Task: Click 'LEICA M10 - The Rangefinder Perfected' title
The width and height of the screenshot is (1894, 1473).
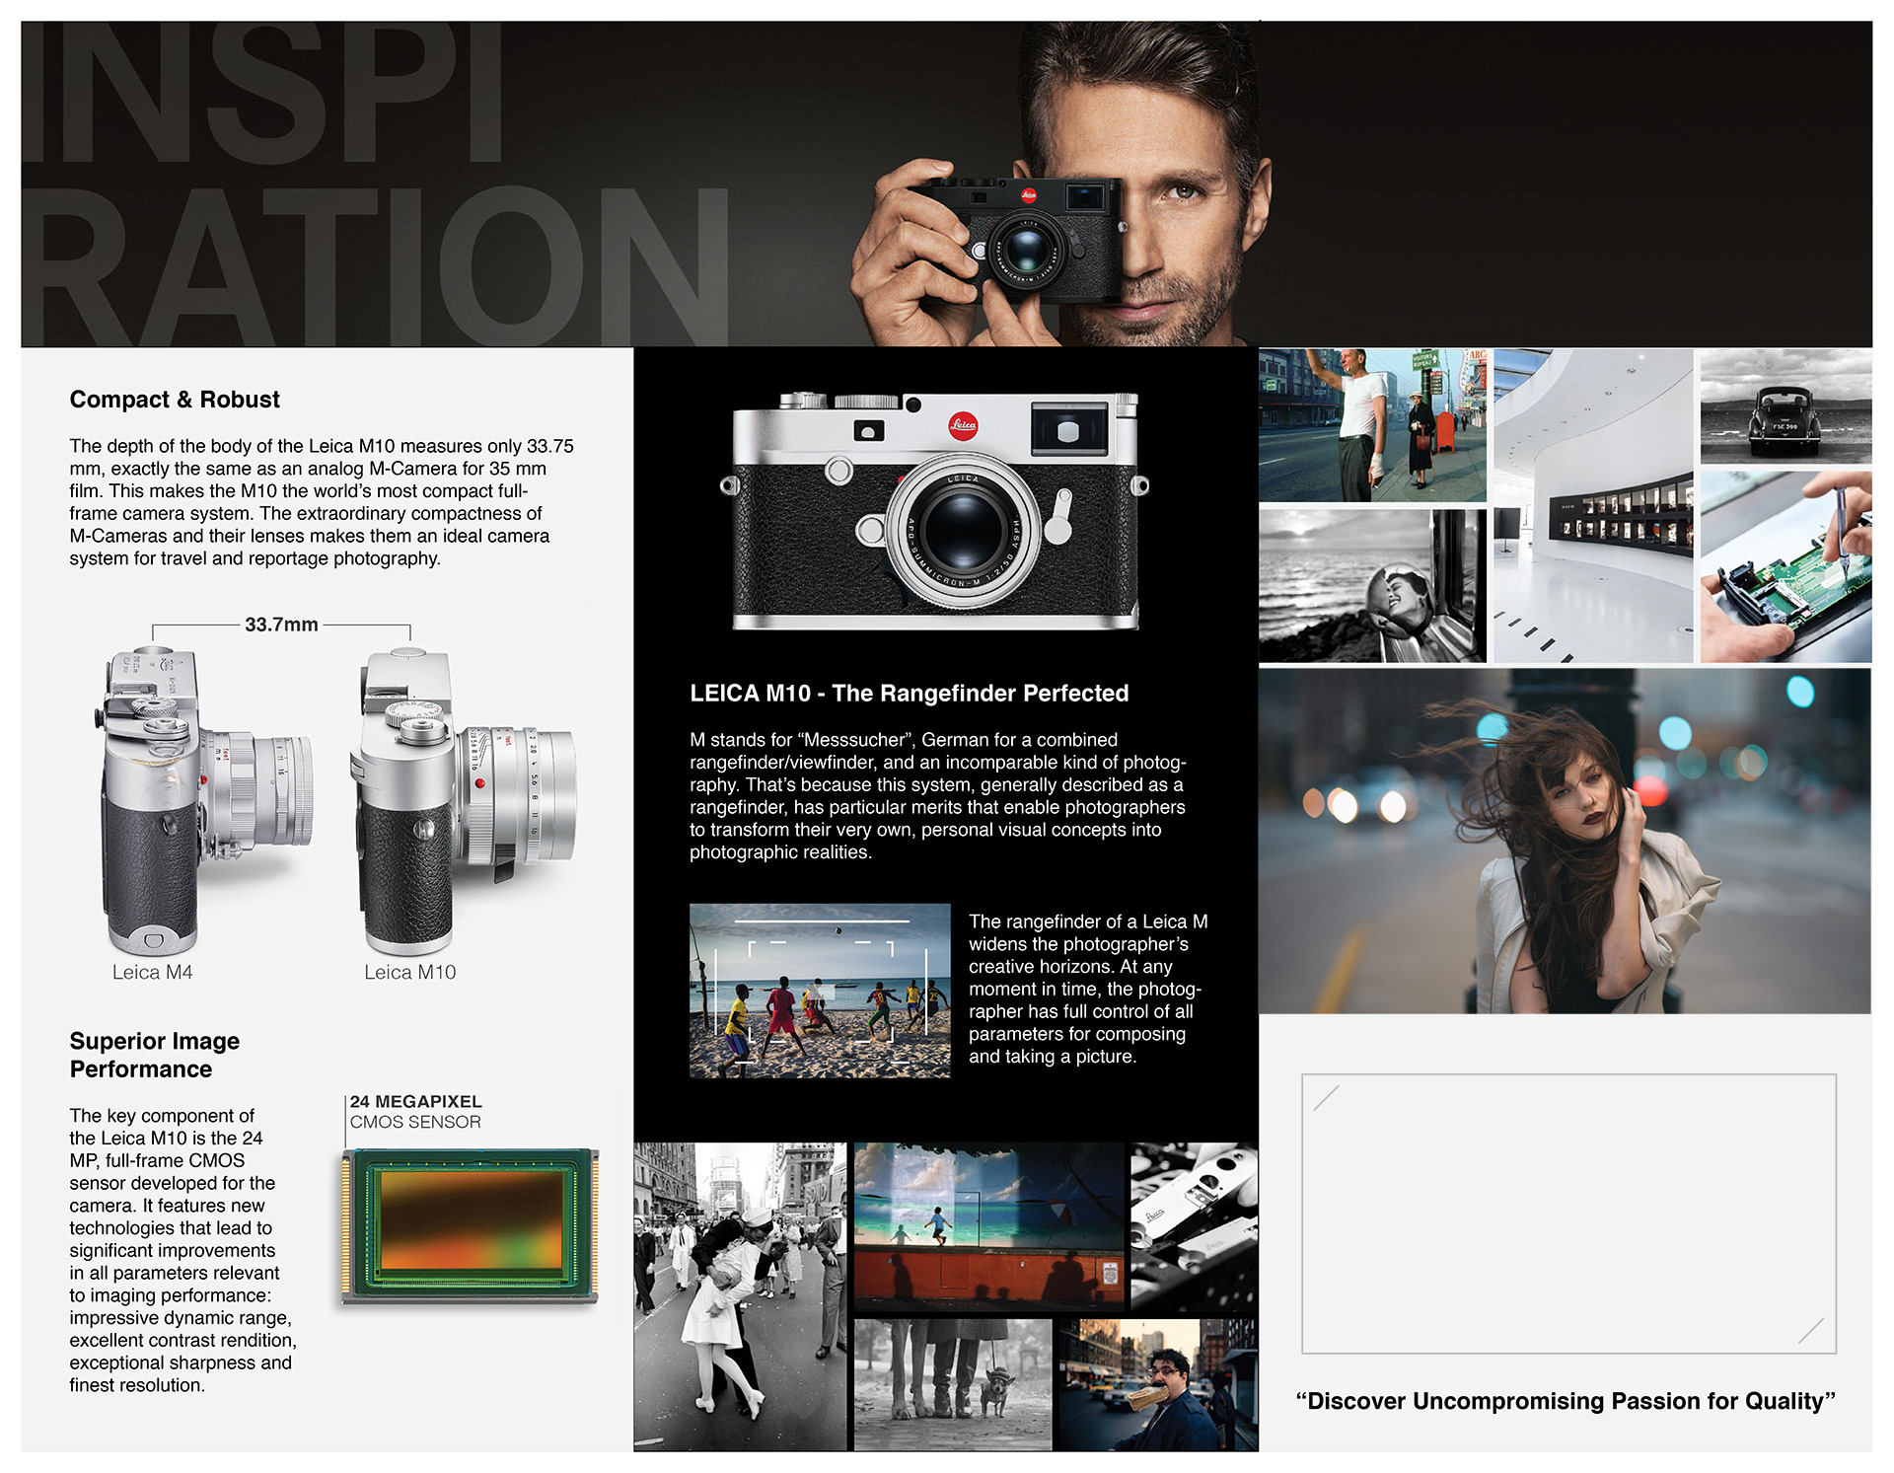Action: 909,694
